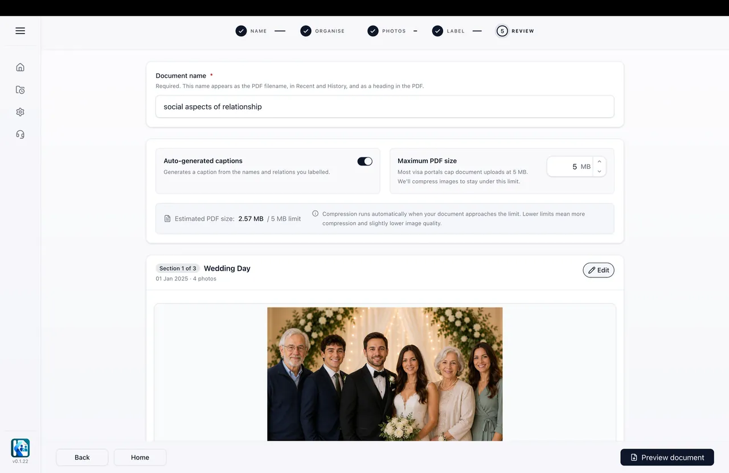Click the 2.57 MB estimated size value
The width and height of the screenshot is (729, 473).
click(251, 219)
